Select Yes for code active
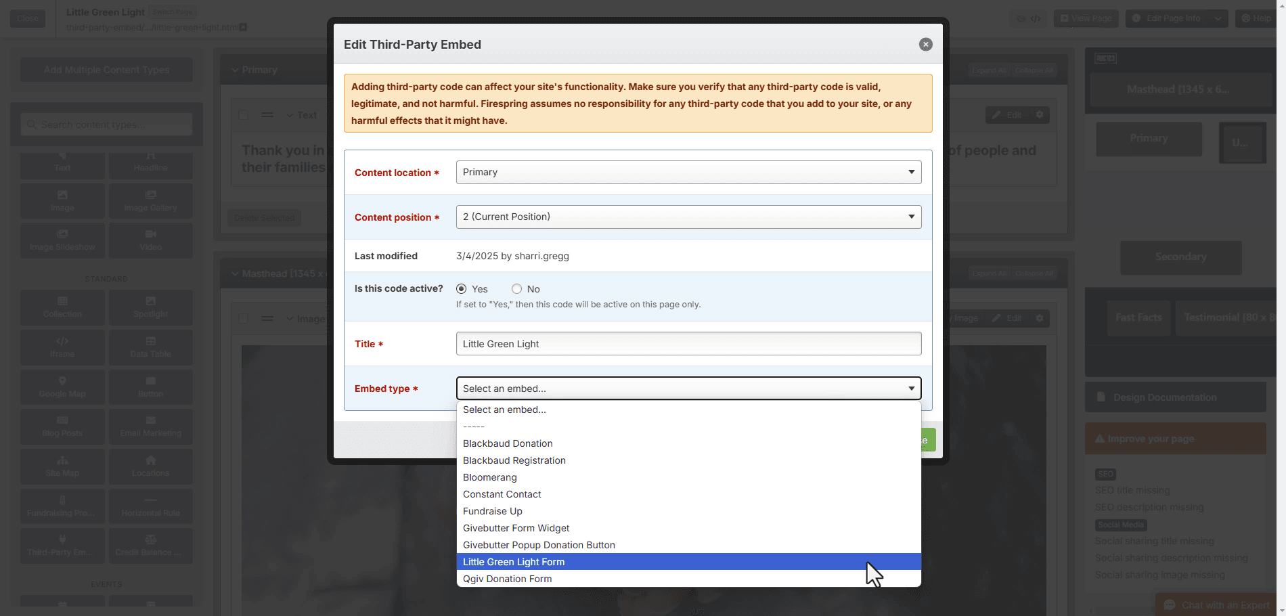The image size is (1286, 616). point(462,289)
